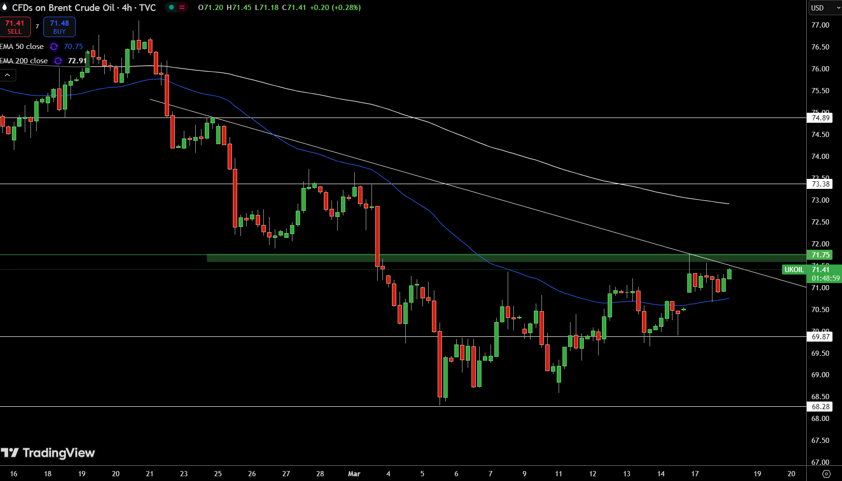Click the OHLC change value +0.20 (+0.28%)
Image resolution: width=842 pixels, height=481 pixels.
[x=335, y=8]
